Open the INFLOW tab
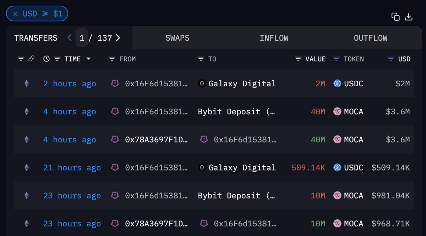Image resolution: width=426 pixels, height=236 pixels. pos(274,38)
